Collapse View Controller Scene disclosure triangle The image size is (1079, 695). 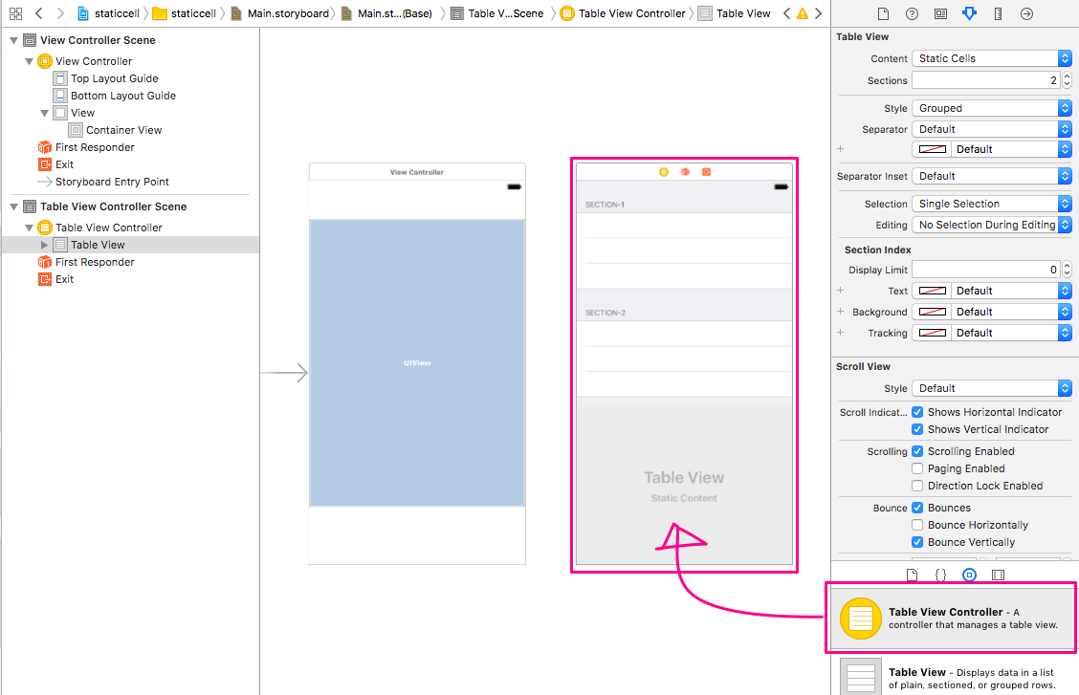13,40
